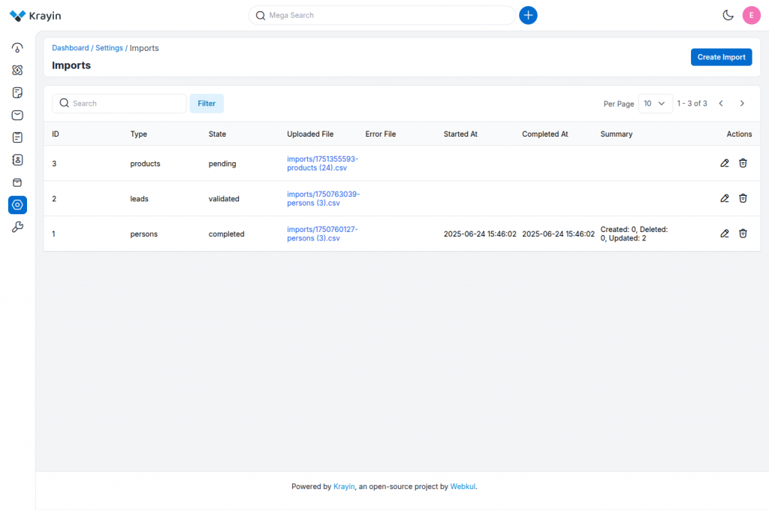Image resolution: width=769 pixels, height=510 pixels.
Task: Go to next page arrow
Action: 742,104
